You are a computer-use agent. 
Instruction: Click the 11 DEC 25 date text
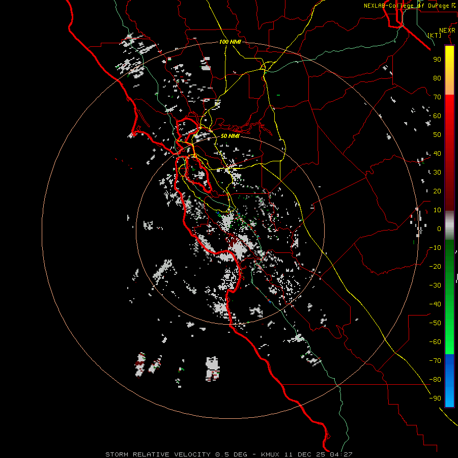[305, 454]
